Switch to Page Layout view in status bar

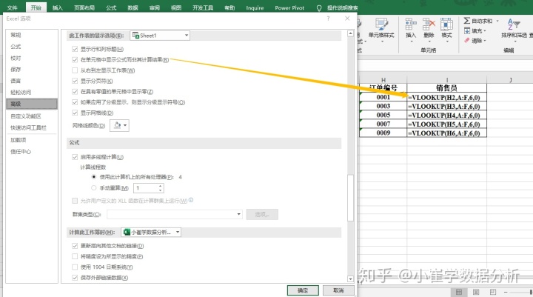[x=476, y=292]
